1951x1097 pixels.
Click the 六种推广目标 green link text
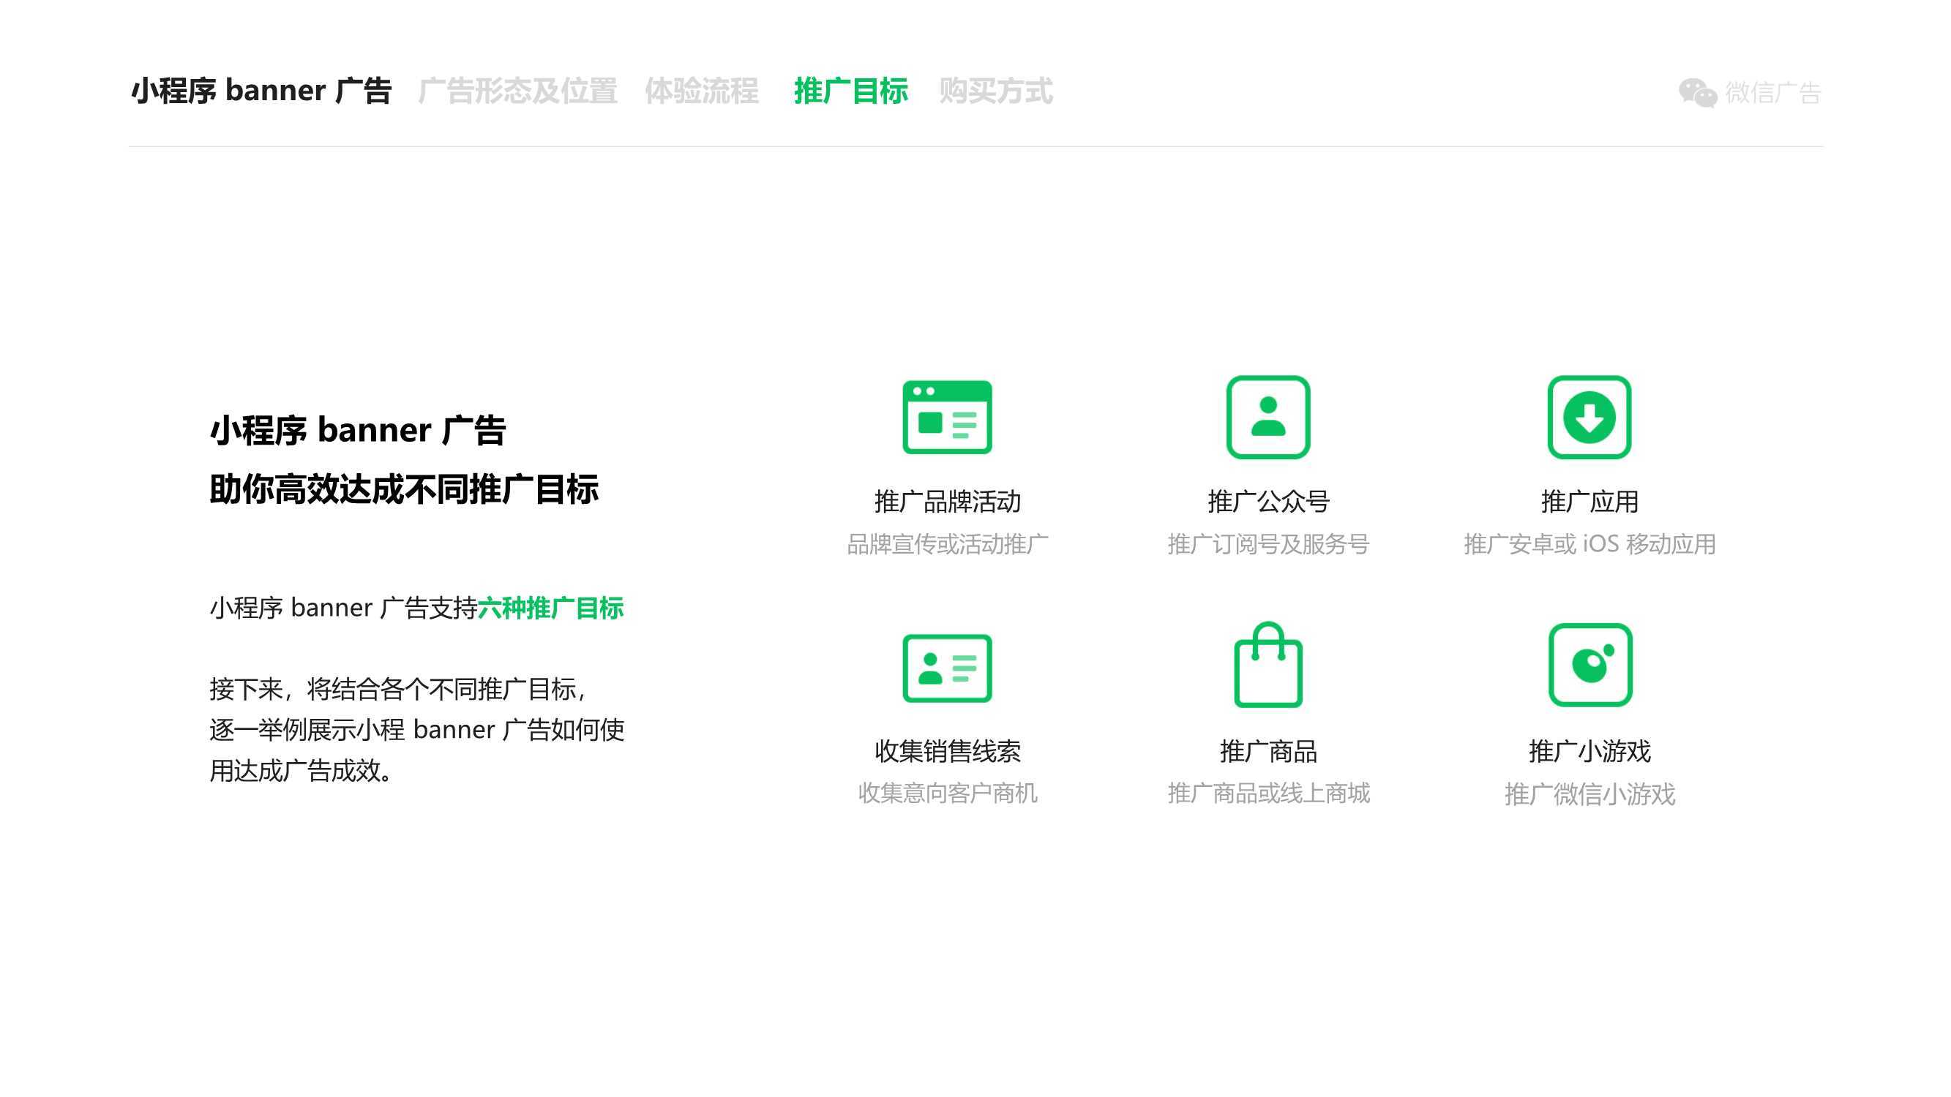(550, 608)
